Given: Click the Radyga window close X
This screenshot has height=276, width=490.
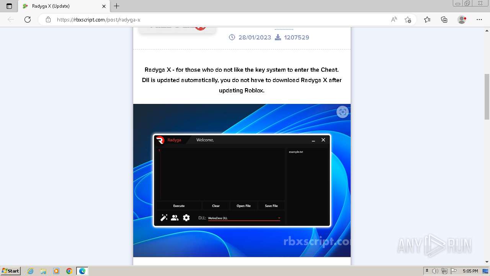Looking at the screenshot, I should click(323, 140).
